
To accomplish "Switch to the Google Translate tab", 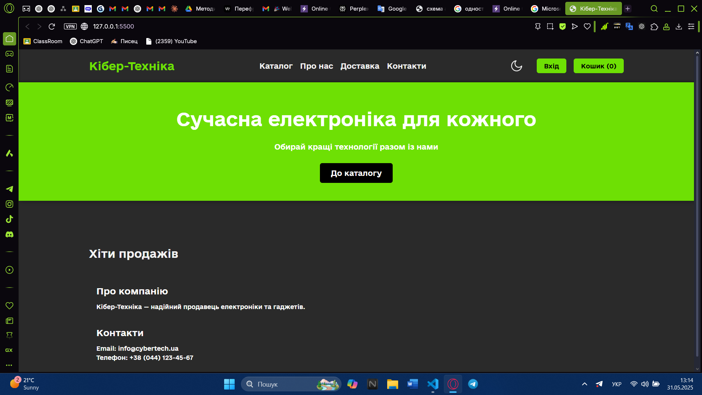I will coord(392,8).
